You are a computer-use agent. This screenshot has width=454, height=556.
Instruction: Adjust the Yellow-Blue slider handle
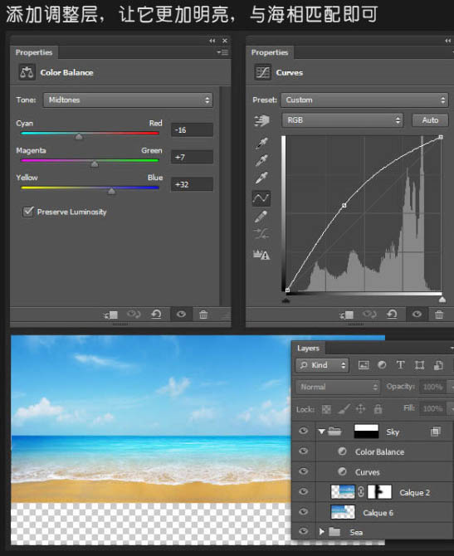(x=111, y=191)
